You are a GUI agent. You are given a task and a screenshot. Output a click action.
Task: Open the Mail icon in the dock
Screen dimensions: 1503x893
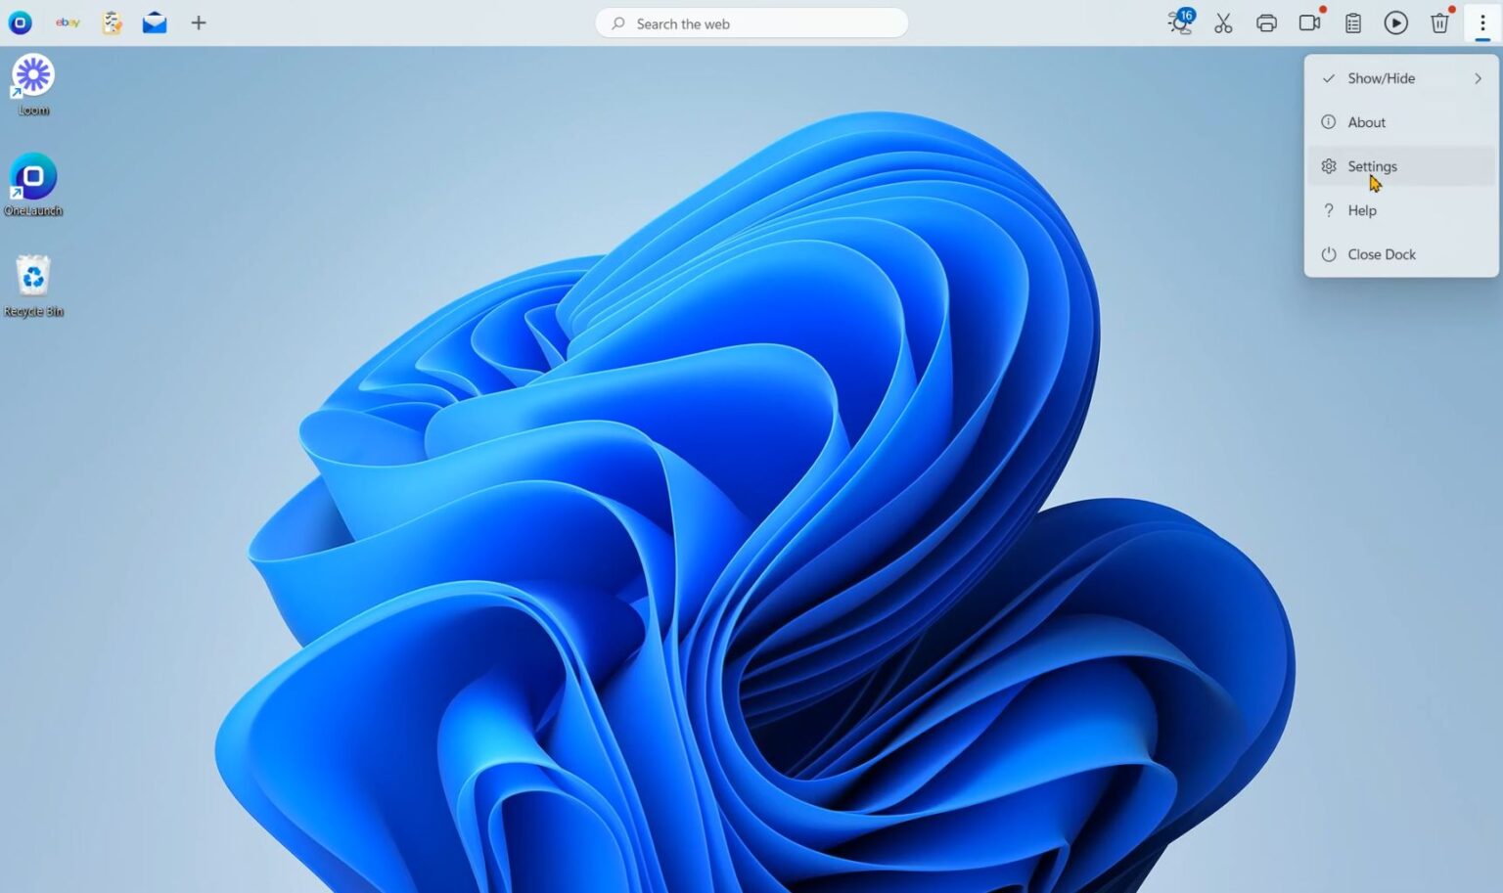pos(154,22)
